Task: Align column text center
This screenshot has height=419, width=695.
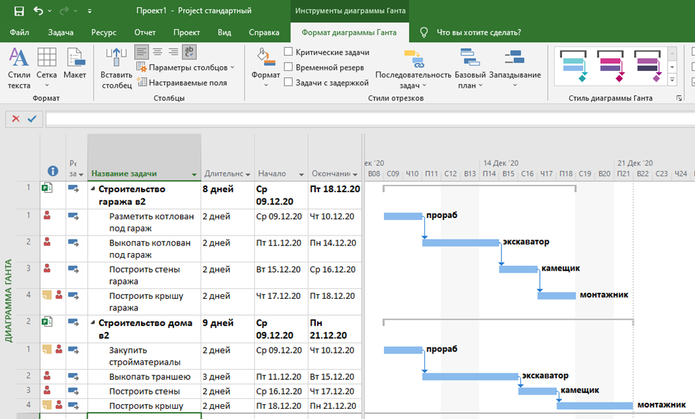Action: click(157, 52)
